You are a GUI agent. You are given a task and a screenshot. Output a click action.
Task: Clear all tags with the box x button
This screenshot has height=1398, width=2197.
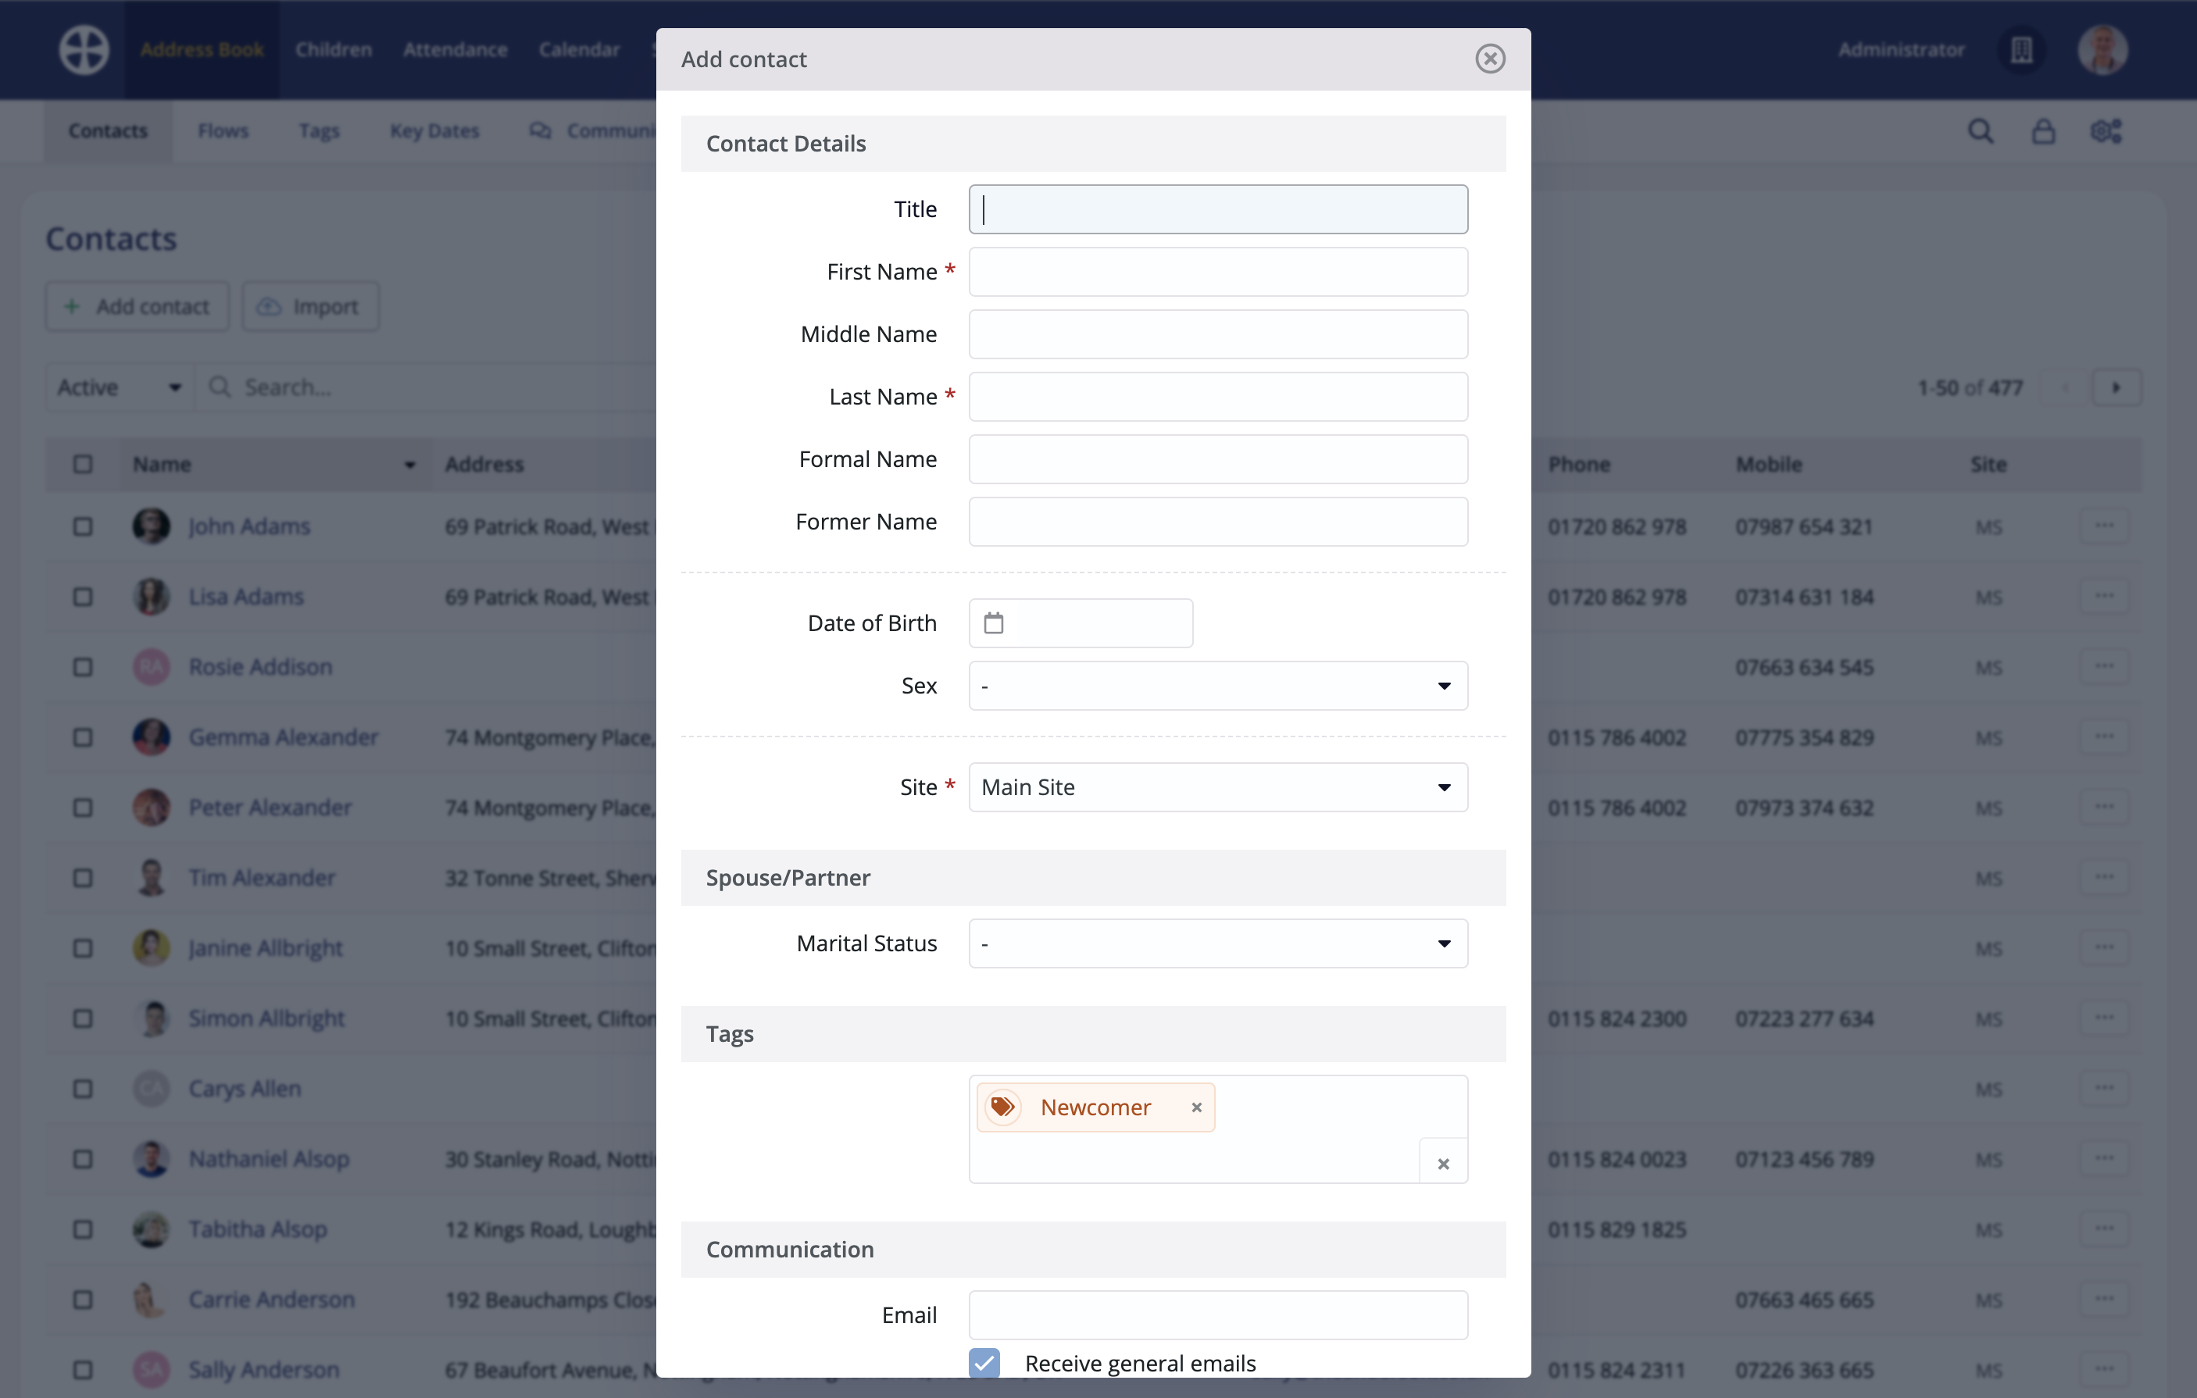(1442, 1163)
